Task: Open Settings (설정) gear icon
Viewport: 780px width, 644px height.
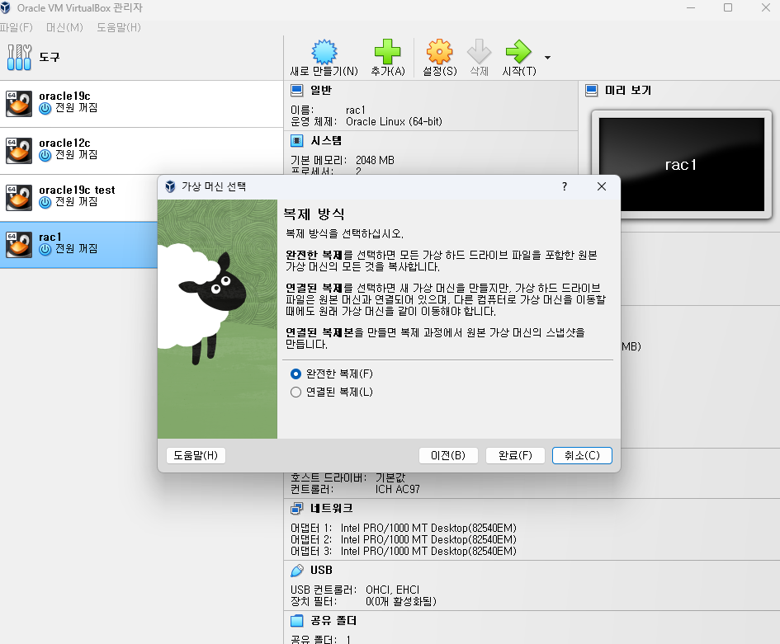Action: tap(440, 52)
